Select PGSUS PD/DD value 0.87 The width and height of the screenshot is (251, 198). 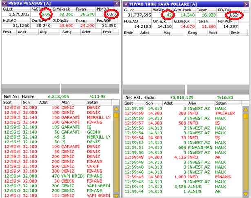[x=111, y=14]
